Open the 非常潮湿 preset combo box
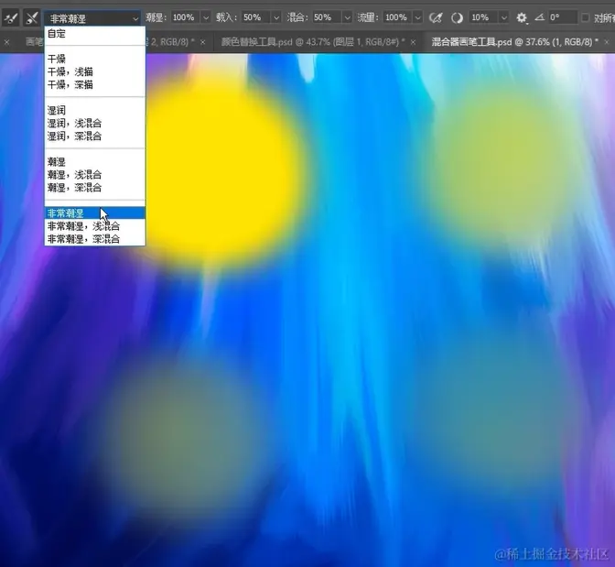This screenshot has width=615, height=567. pos(92,18)
